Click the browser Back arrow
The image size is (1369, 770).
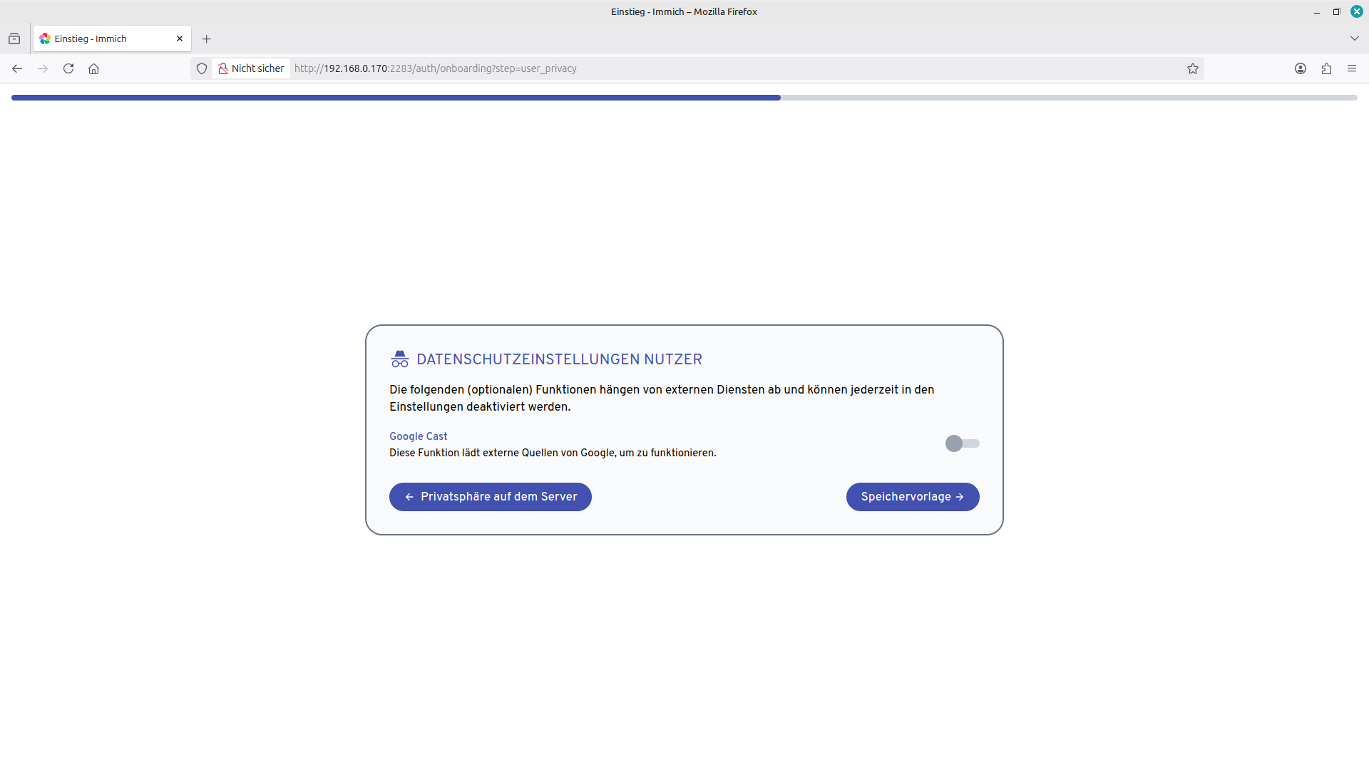(x=17, y=68)
